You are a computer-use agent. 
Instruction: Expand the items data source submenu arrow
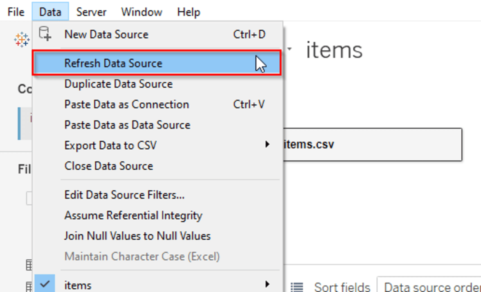267,284
